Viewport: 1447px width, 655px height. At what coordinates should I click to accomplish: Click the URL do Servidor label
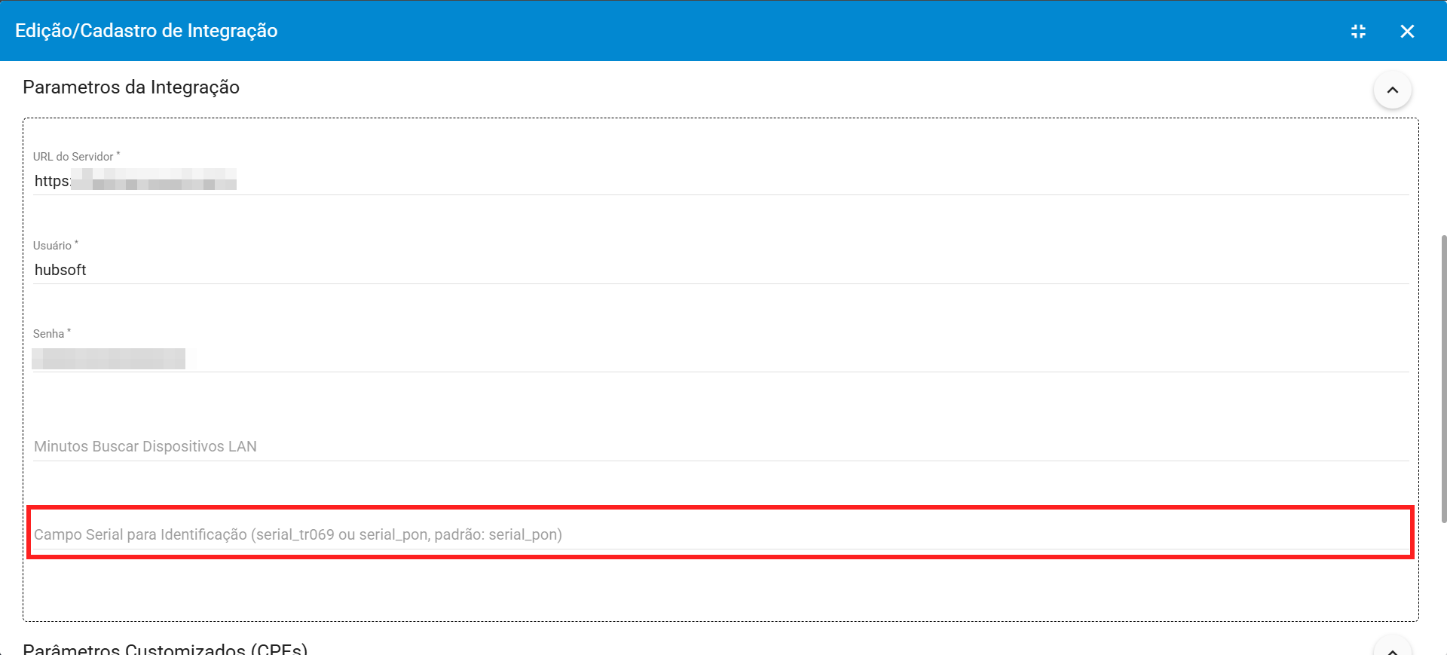76,156
